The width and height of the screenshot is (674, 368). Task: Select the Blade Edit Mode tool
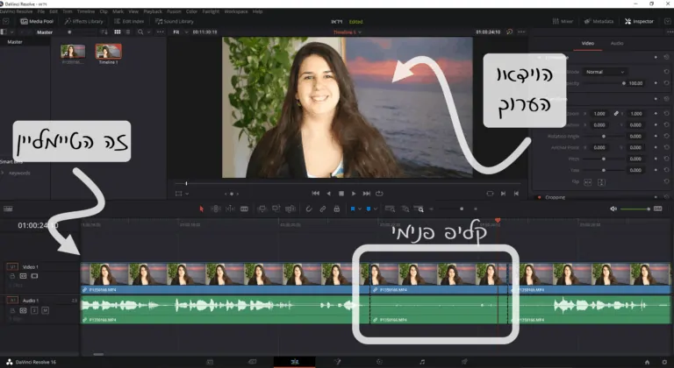pos(244,209)
